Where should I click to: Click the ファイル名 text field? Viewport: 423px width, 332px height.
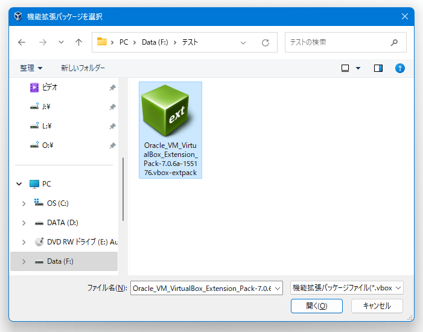click(x=202, y=289)
